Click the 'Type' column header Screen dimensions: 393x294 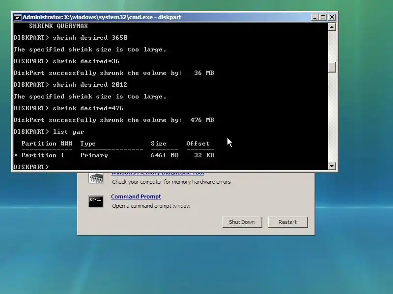88,144
